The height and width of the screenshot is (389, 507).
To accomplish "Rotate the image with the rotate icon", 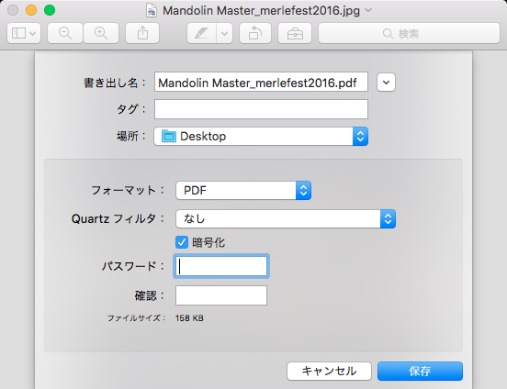I will (x=255, y=33).
